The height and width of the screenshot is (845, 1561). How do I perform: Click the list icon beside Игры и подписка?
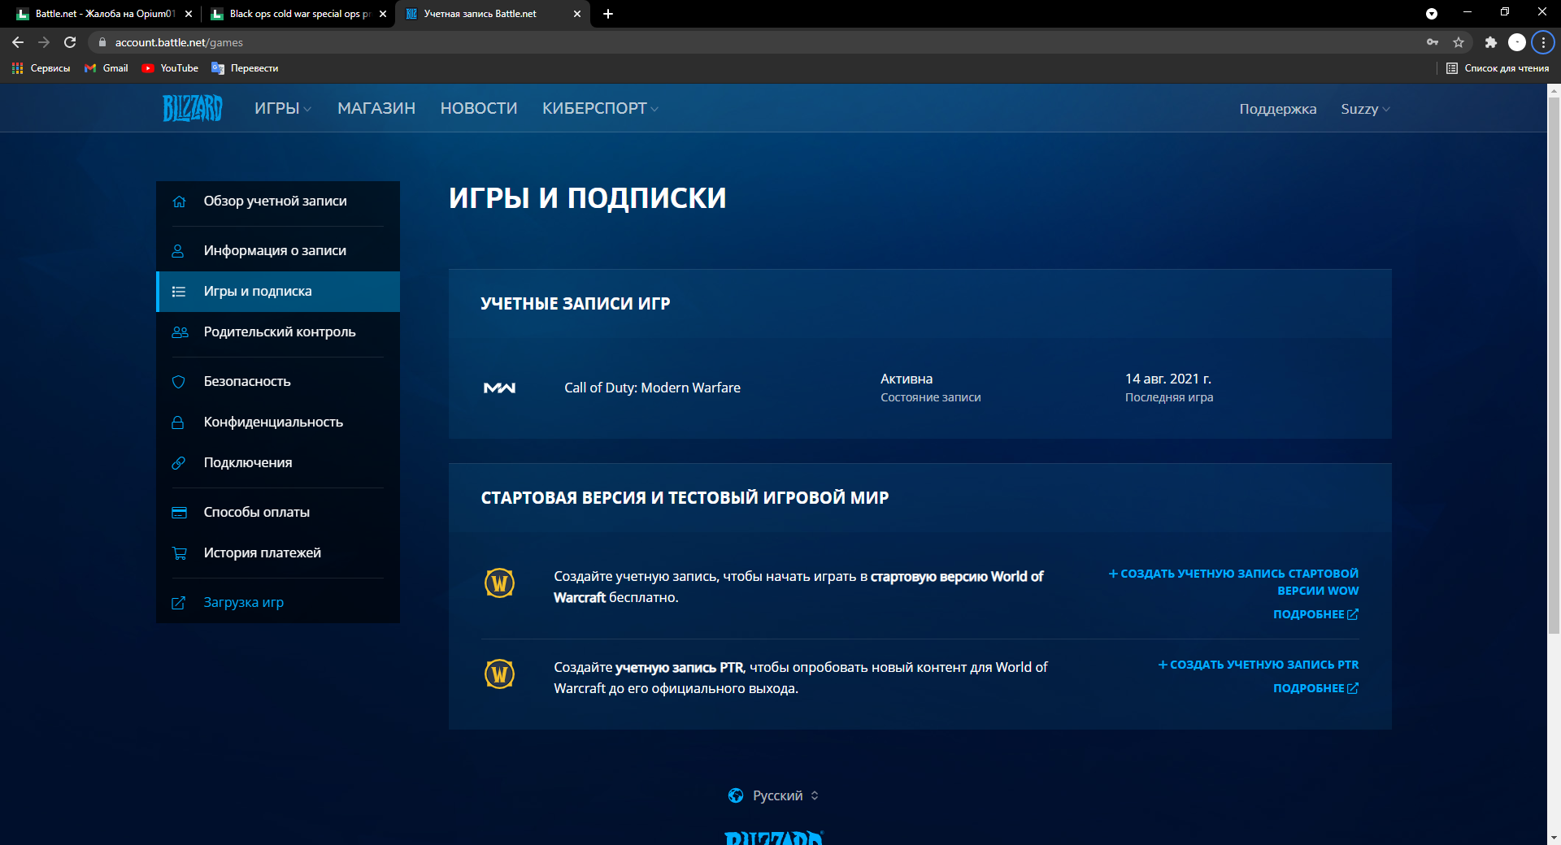179,292
